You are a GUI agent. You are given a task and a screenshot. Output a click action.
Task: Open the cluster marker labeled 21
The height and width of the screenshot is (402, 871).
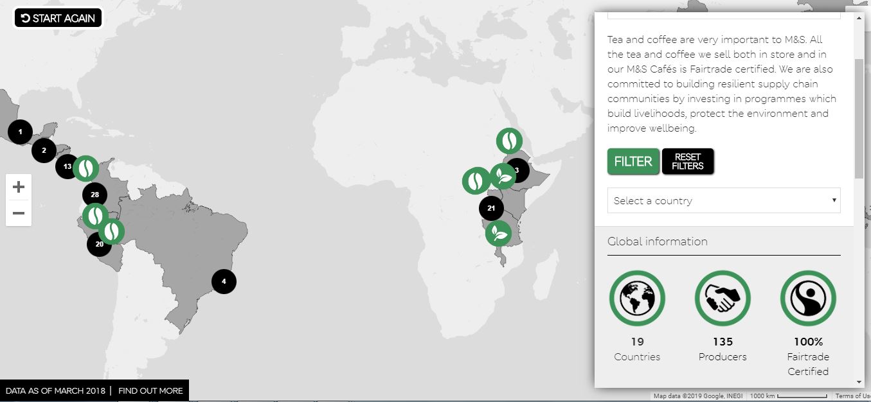point(491,208)
